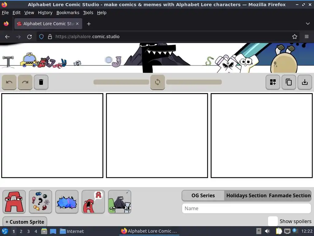Click the redo arrow button
The width and height of the screenshot is (314, 236).
coord(25,82)
